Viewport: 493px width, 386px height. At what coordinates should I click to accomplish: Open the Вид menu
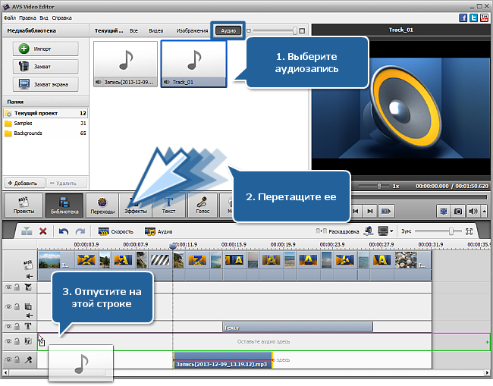[44, 18]
